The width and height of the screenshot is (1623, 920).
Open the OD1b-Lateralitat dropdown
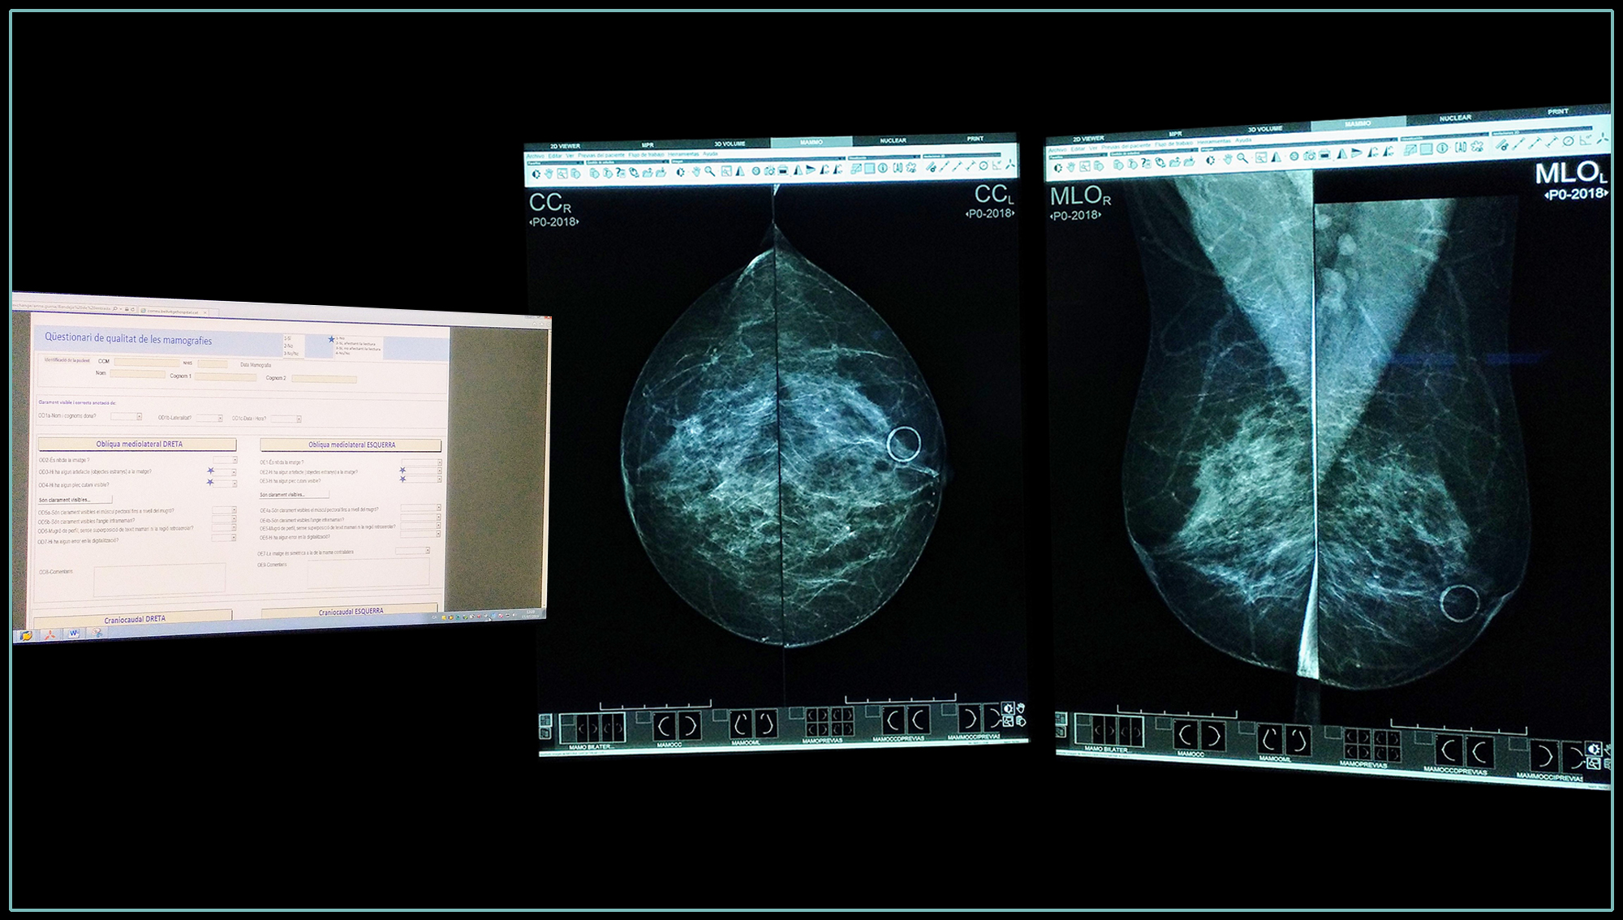pyautogui.click(x=209, y=418)
